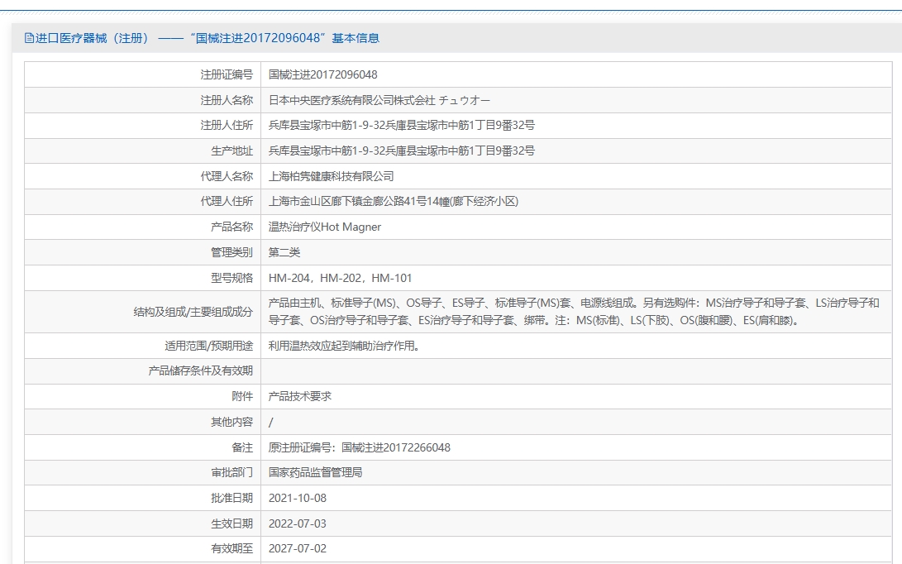Select management class value 第二类
The image size is (902, 564).
tap(284, 252)
